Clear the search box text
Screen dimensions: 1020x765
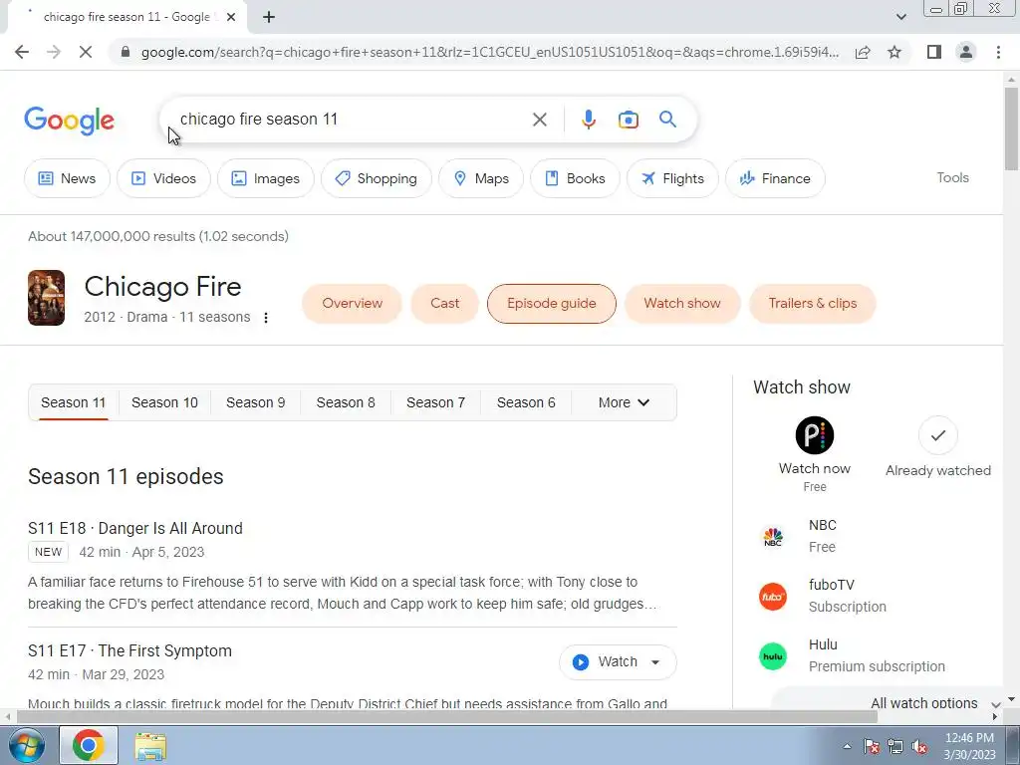pyautogui.click(x=539, y=120)
